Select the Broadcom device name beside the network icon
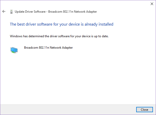 pyautogui.click(x=49, y=48)
